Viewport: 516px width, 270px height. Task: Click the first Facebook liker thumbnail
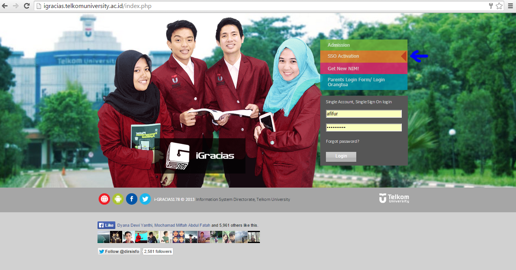click(104, 237)
